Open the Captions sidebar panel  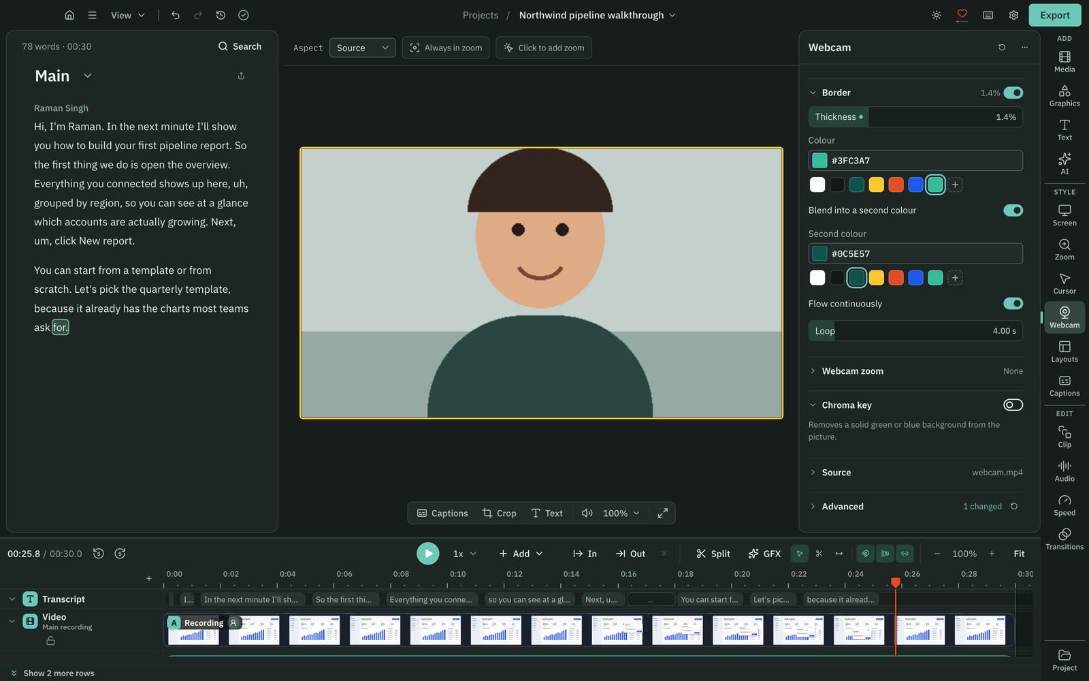pyautogui.click(x=1064, y=385)
